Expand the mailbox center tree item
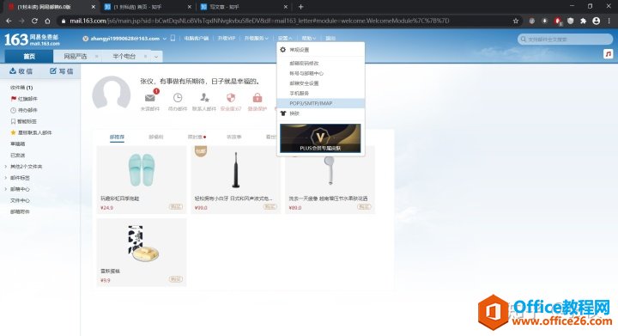This screenshot has height=336, width=618. pyautogui.click(x=5, y=189)
